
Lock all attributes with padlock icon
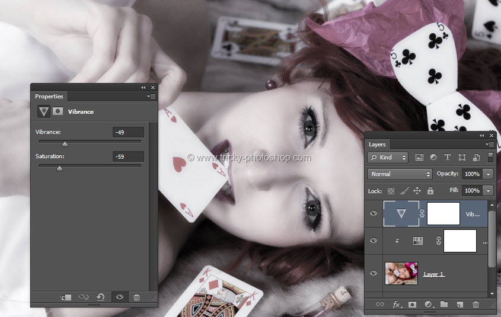(430, 191)
